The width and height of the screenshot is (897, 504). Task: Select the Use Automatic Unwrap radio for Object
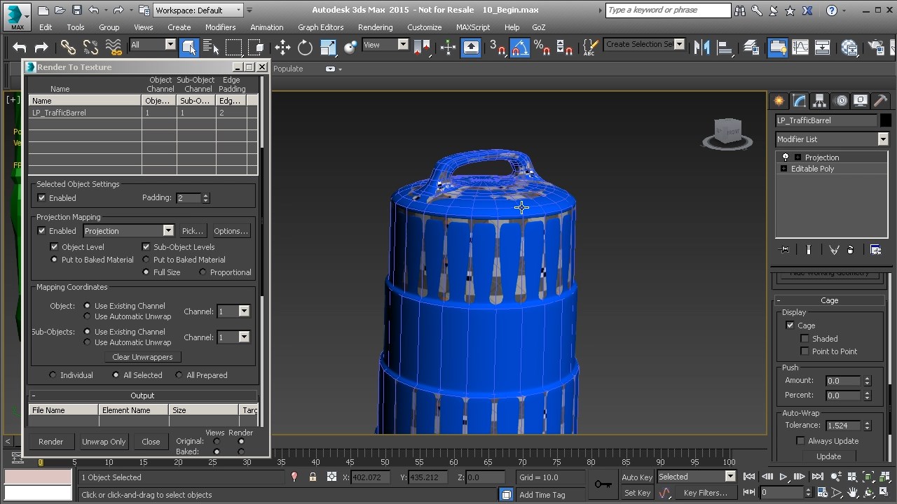pos(88,316)
